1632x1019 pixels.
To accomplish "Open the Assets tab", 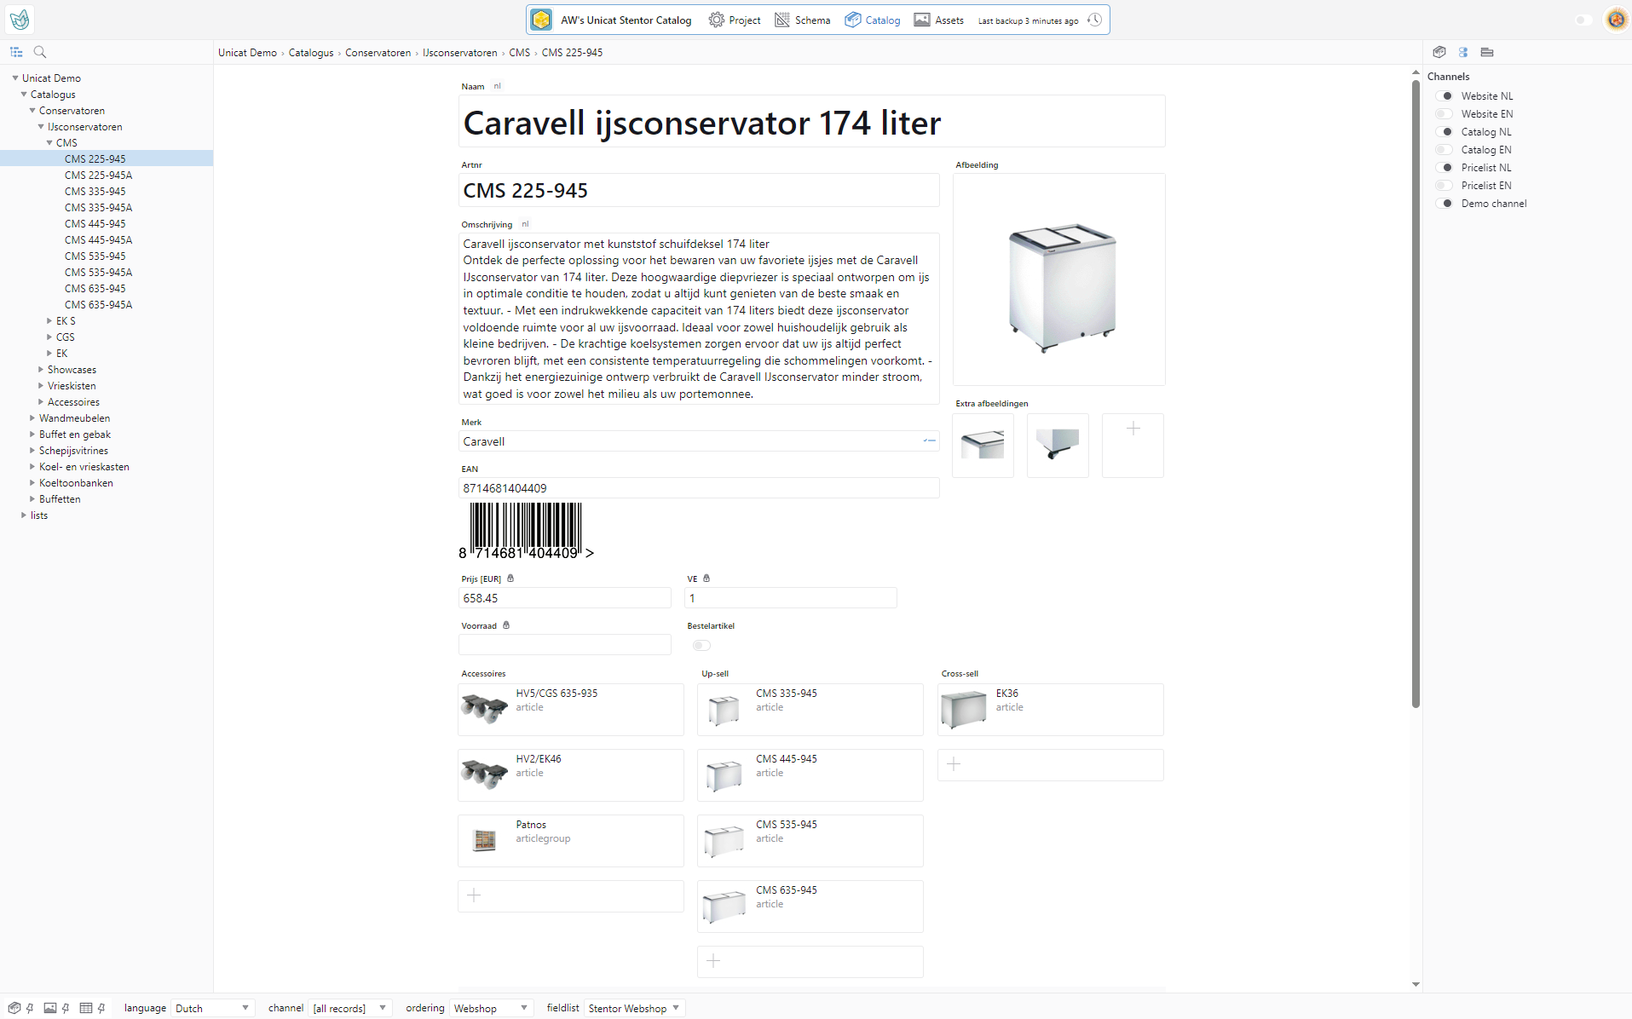I will point(938,20).
